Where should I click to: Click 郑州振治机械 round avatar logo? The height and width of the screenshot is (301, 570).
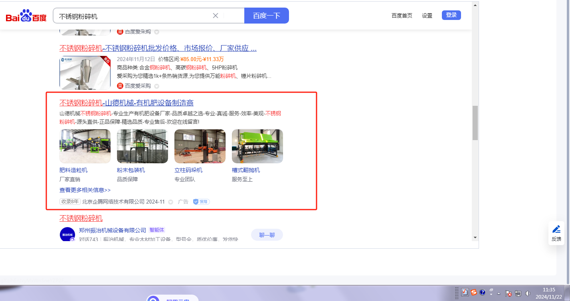[67, 234]
